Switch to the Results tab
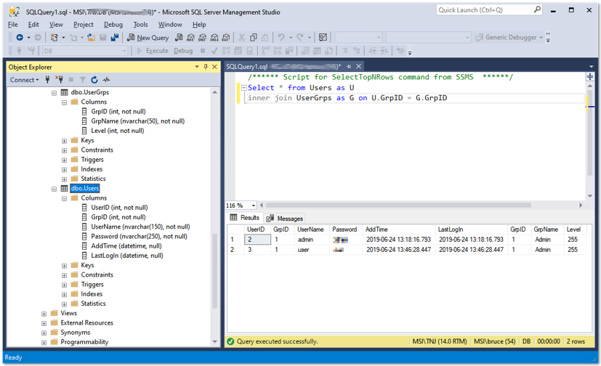The height and width of the screenshot is (366, 601). (x=244, y=217)
